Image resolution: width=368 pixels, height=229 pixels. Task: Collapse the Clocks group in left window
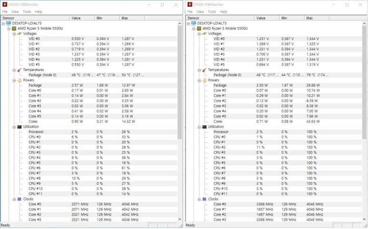[x=14, y=199]
